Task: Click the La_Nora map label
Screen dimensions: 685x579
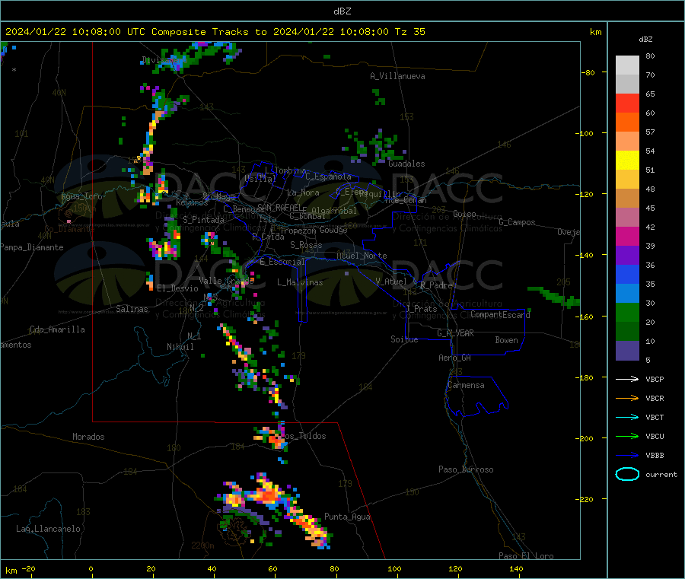Action: pyautogui.click(x=303, y=192)
